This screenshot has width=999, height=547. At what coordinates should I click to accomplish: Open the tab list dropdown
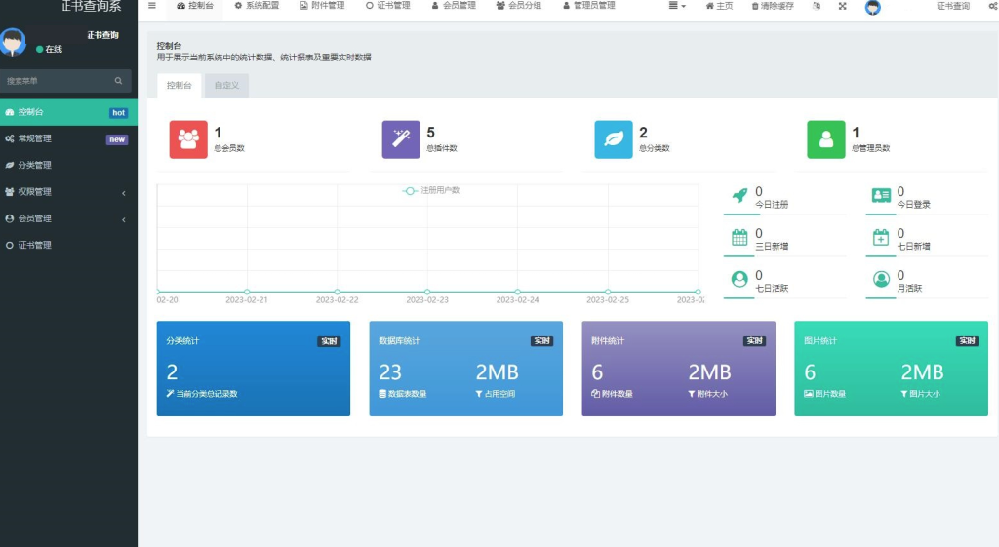coord(677,6)
